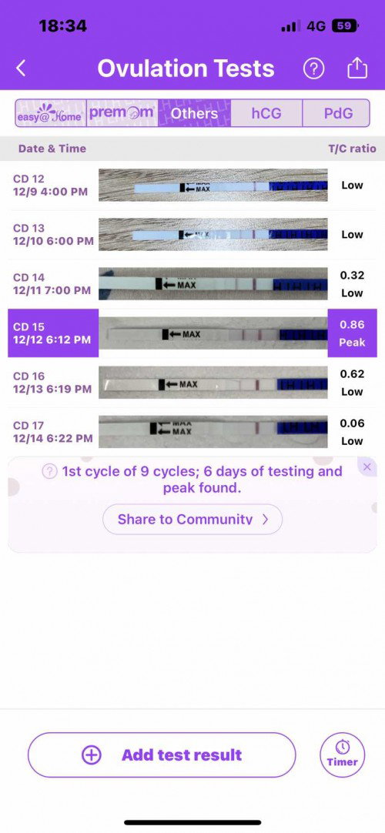Open the Timer clock icon
The height and width of the screenshot is (833, 385).
343,754
